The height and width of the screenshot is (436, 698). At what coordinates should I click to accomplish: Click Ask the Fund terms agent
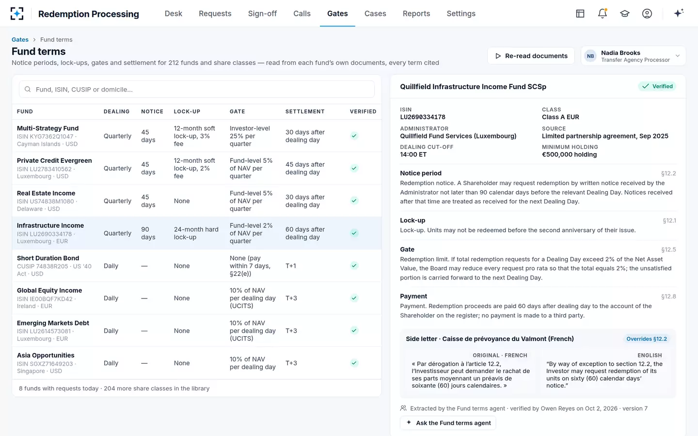coord(448,423)
